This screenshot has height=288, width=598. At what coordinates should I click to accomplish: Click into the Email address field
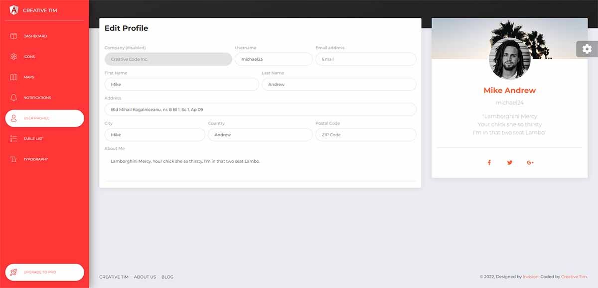[x=365, y=59]
